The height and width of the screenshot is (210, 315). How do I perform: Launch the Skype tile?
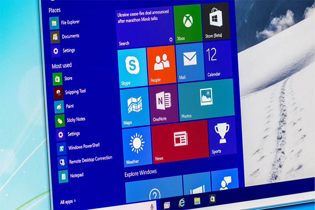tap(133, 68)
